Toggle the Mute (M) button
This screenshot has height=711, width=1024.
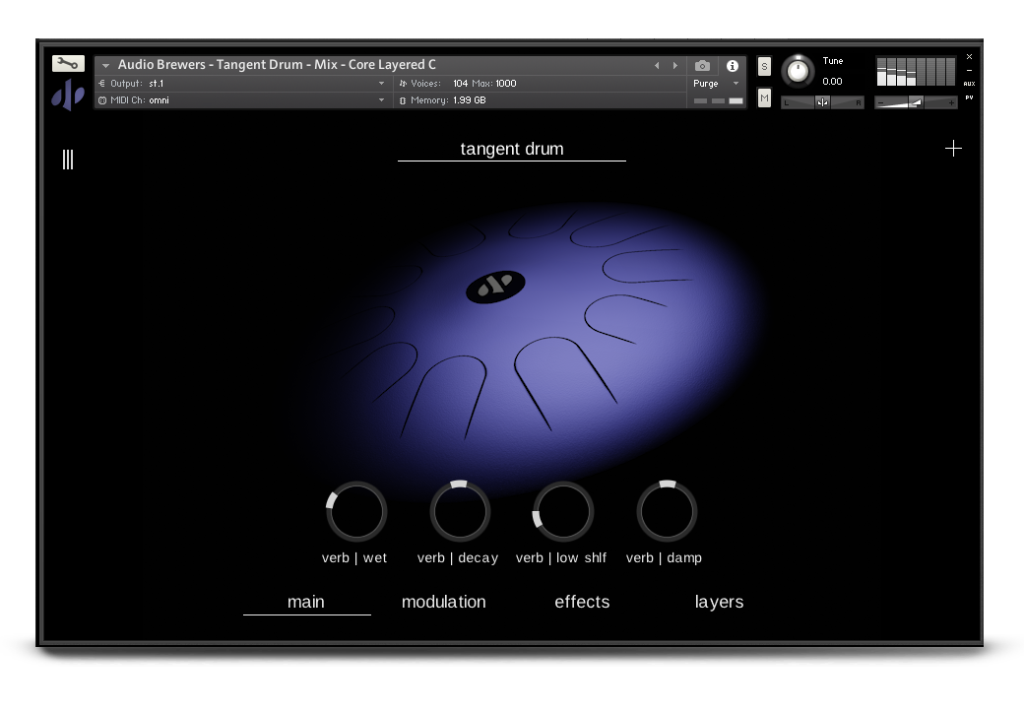click(764, 97)
